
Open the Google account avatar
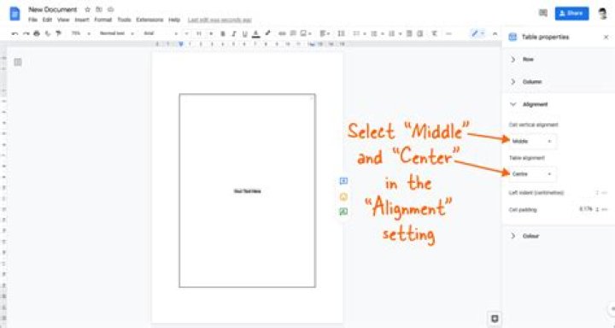coord(603,14)
